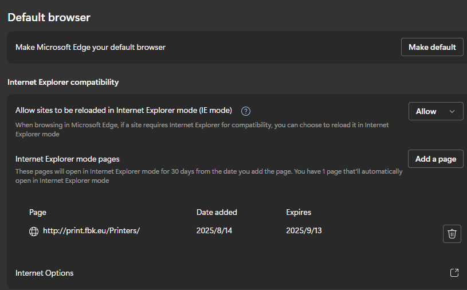Expand the Allow dropdown for IE mode
Screen dimensions: 467x290
(435, 111)
